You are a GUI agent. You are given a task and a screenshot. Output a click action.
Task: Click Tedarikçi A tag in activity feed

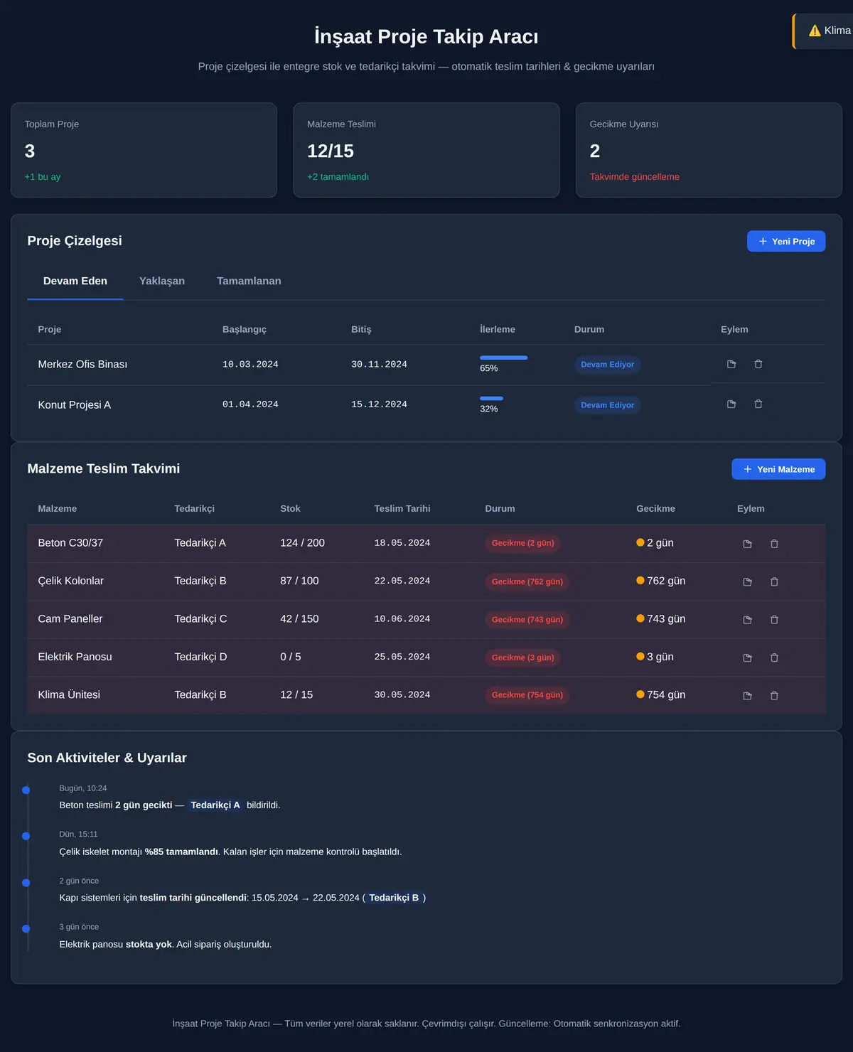click(215, 805)
